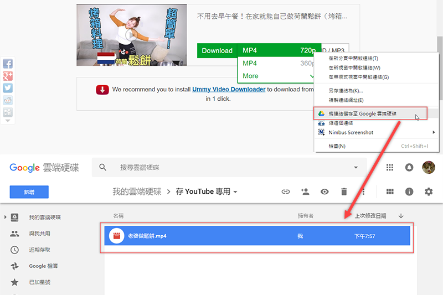The height and width of the screenshot is (295, 443).
Task: Open the Google apps grid
Action: pos(390,167)
